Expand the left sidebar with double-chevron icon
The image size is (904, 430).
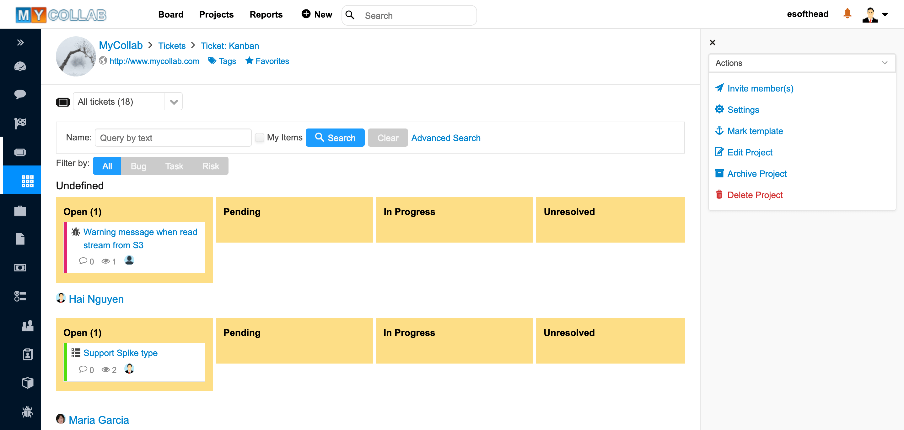(x=20, y=42)
